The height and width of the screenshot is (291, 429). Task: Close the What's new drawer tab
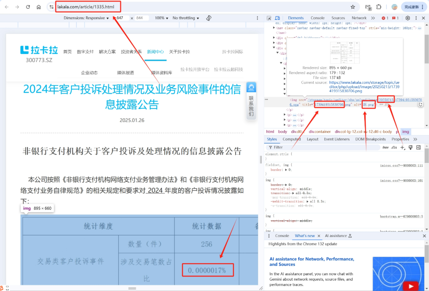point(319,236)
